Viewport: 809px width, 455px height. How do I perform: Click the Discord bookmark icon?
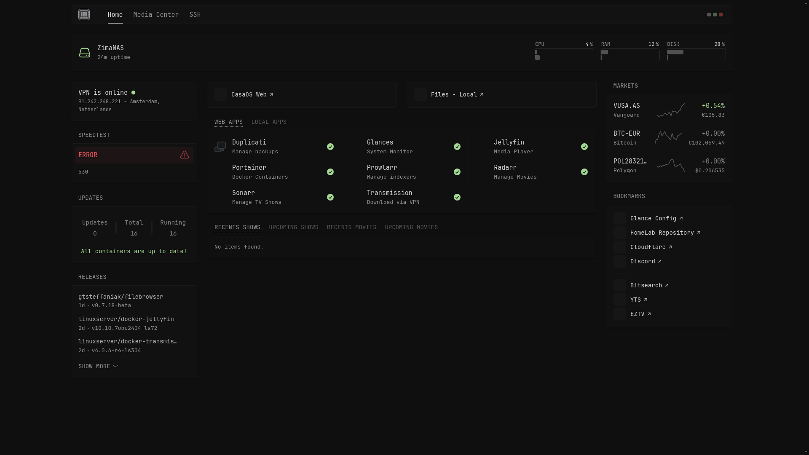(620, 261)
